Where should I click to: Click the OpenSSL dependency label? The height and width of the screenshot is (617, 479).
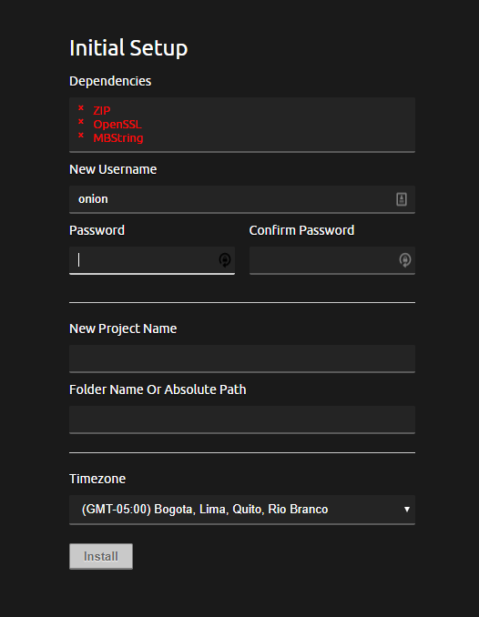pos(117,125)
